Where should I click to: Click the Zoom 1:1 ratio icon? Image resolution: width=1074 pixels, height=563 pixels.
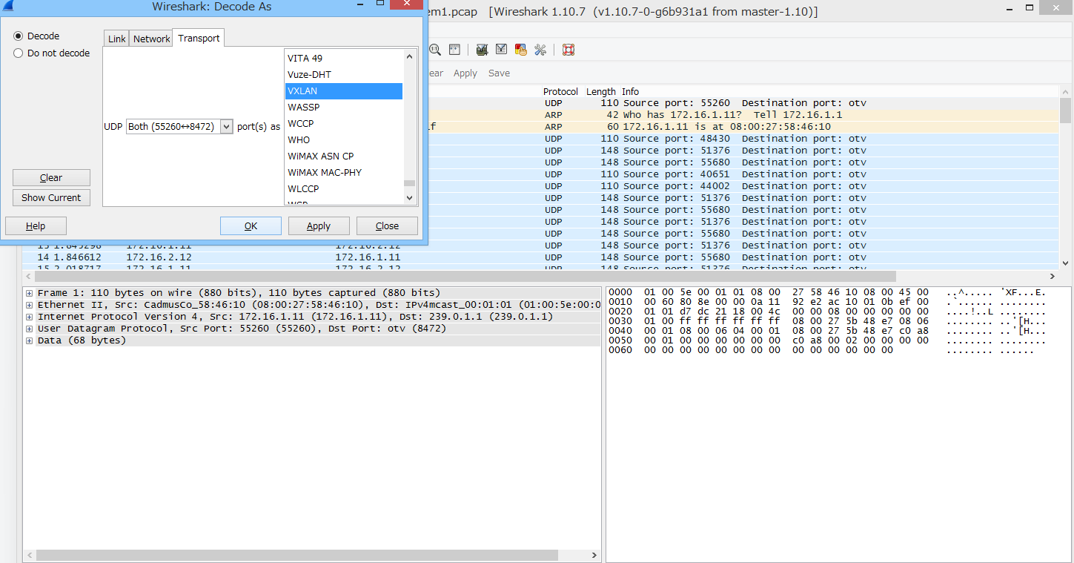[435, 50]
